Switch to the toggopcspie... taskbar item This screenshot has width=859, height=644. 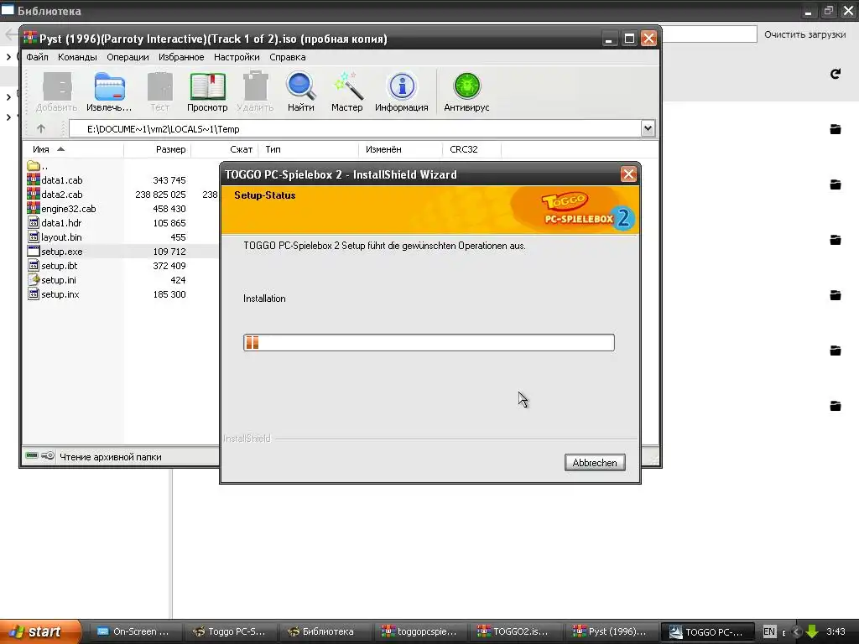click(419, 631)
